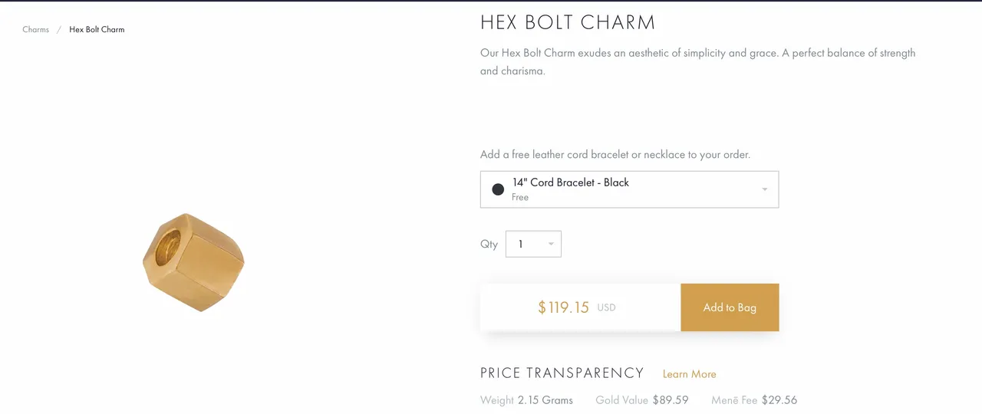Screen dimensions: 982x414
Task: Add the charm to the bag
Action: click(x=730, y=307)
